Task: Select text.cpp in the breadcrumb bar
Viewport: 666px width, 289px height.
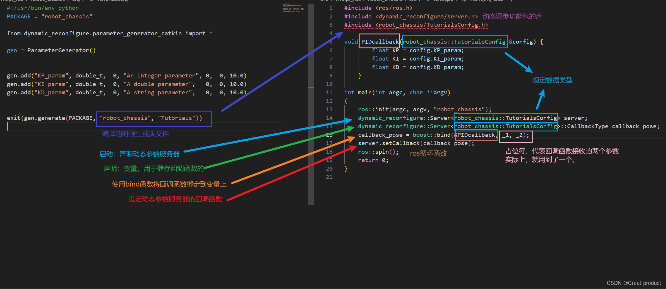Action: pyautogui.click(x=443, y=1)
